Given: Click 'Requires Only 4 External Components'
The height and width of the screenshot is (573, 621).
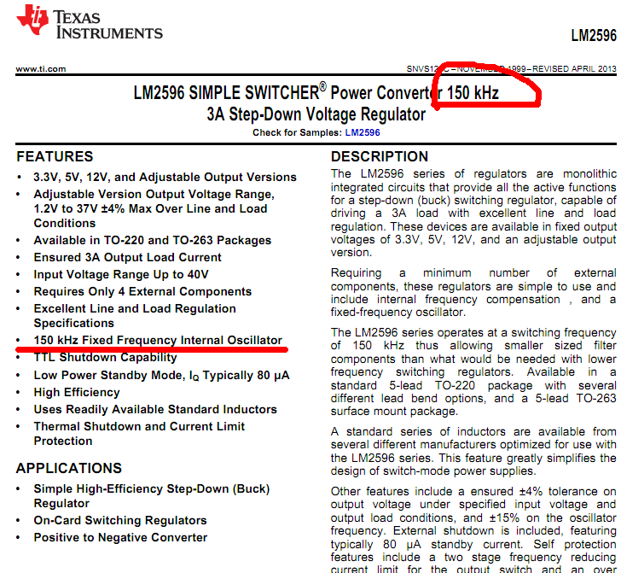Looking at the screenshot, I should pyautogui.click(x=142, y=291).
